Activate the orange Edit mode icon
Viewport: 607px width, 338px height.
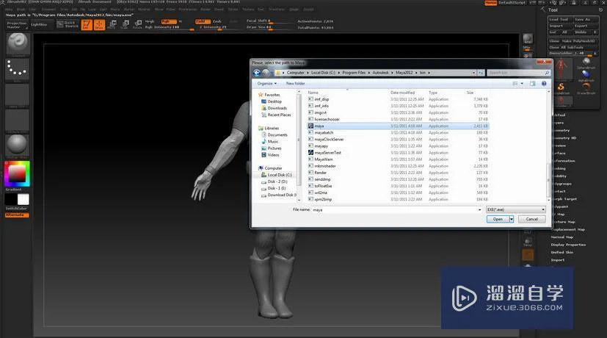pos(87,25)
